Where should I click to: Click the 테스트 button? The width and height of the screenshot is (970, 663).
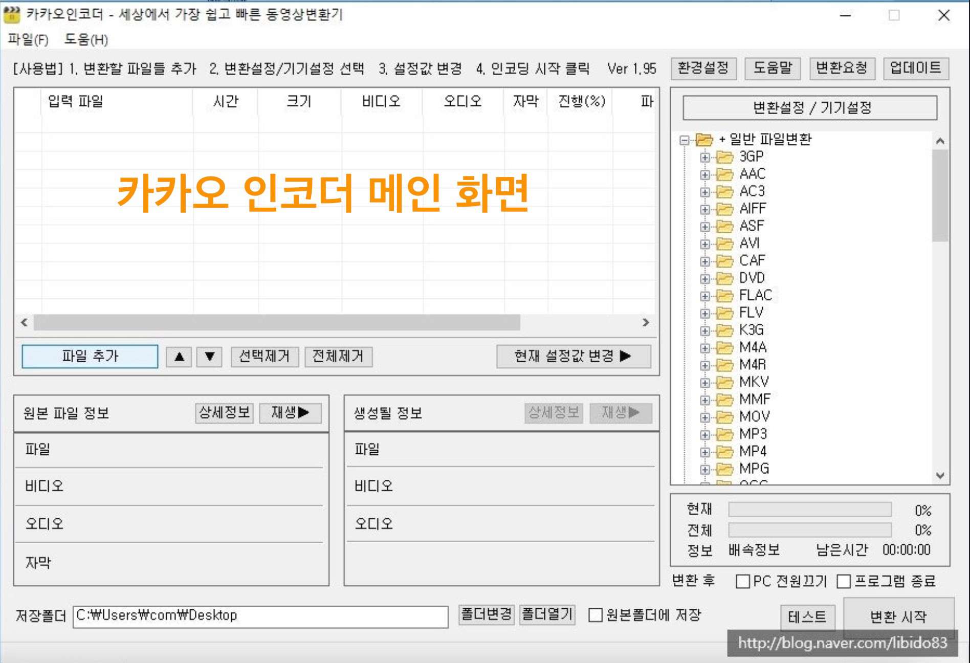click(807, 617)
